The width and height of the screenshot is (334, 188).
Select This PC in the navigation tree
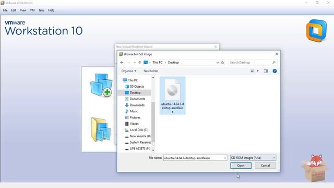(x=133, y=80)
